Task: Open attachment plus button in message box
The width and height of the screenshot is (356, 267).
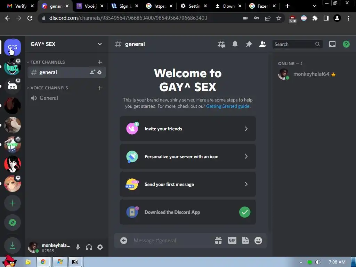Action: tap(124, 241)
